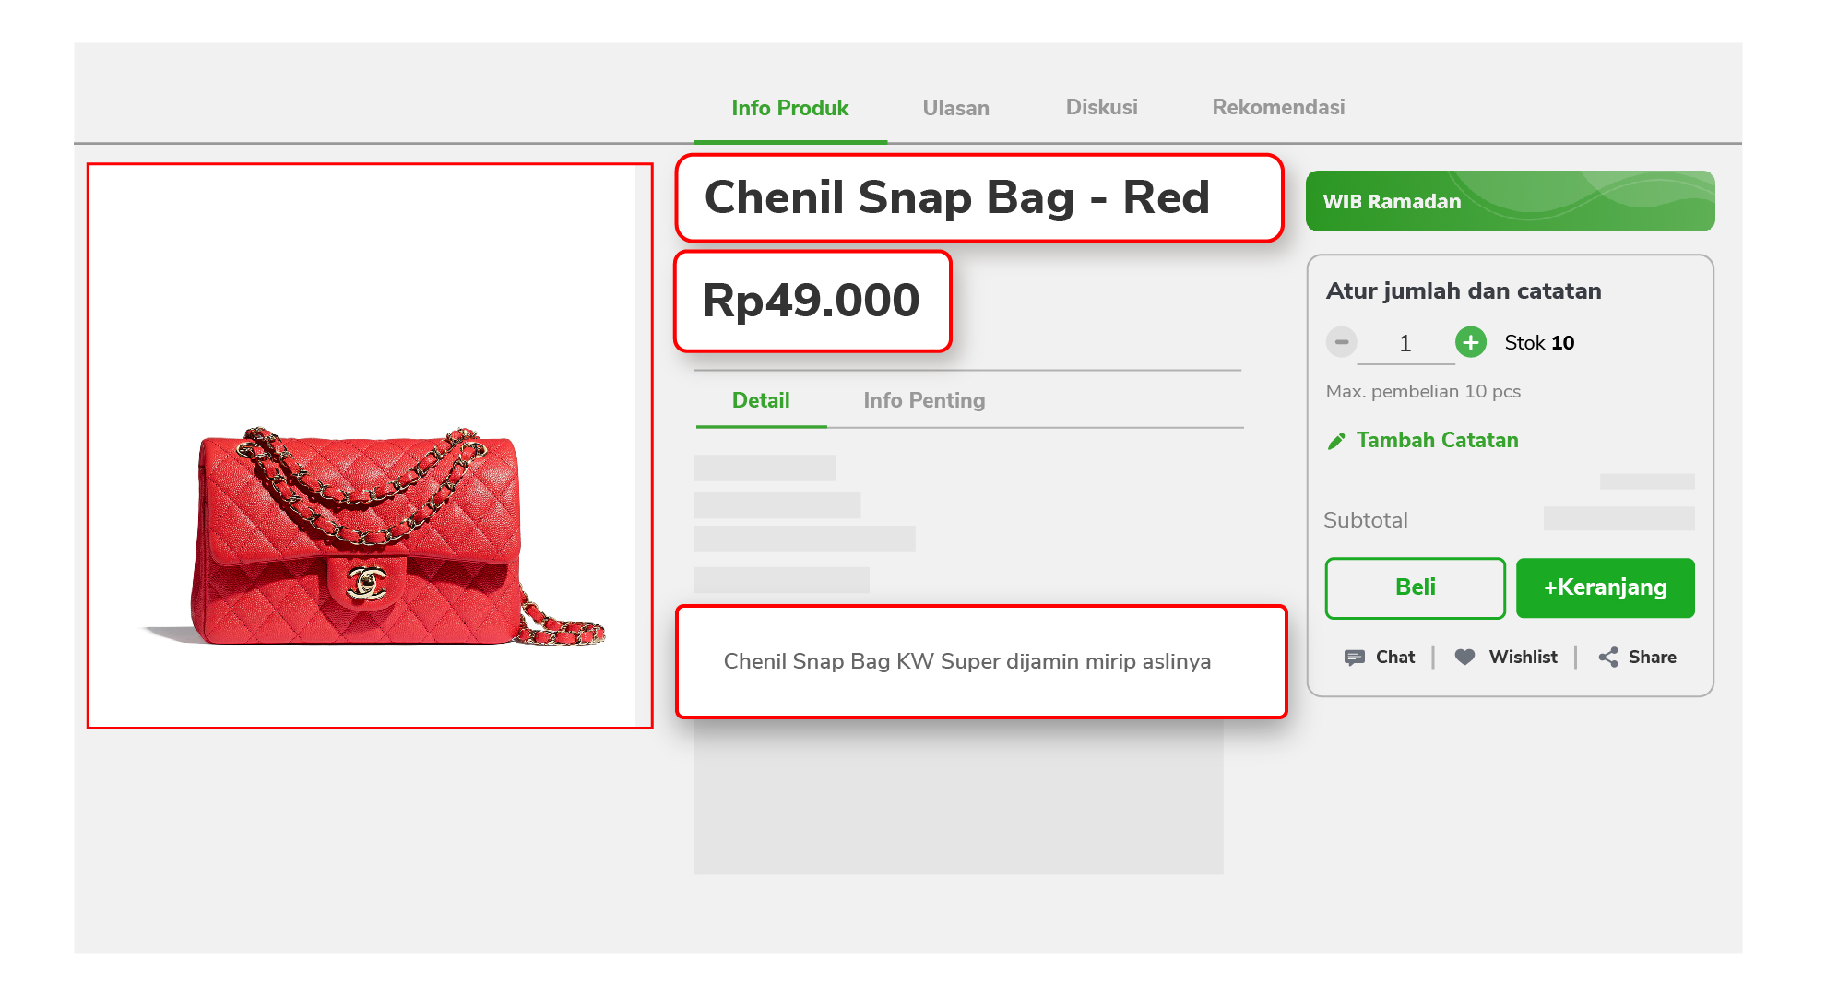Click the Beli button
1826x996 pixels.
[1416, 587]
